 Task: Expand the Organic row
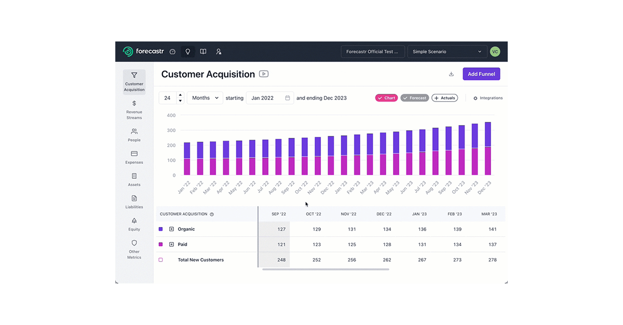coord(171,229)
